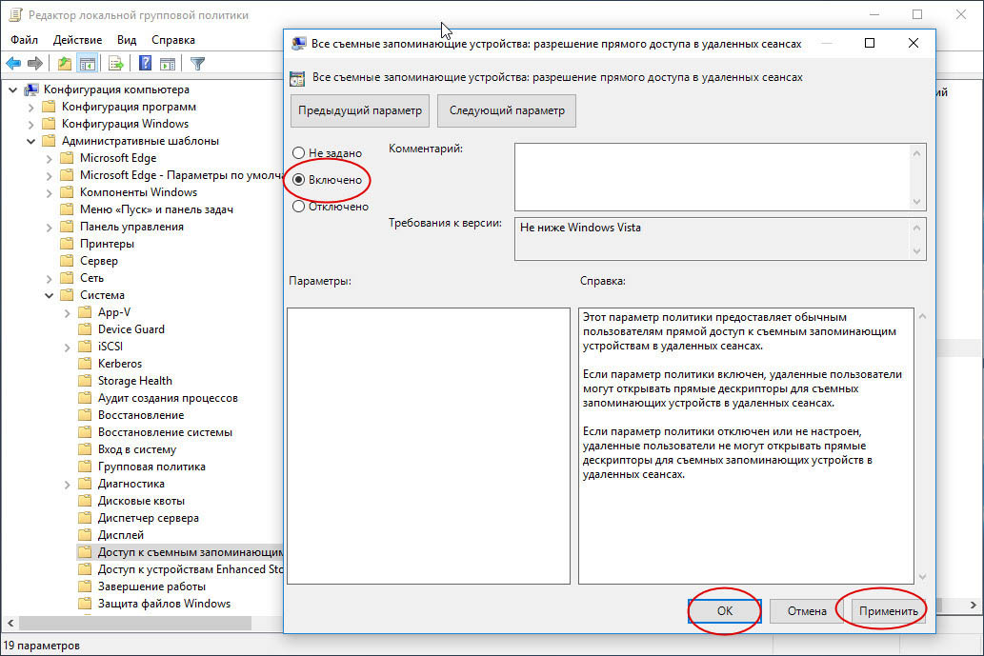This screenshot has height=656, width=984.
Task: Click the Group Policy Editor title icon
Action: click(15, 15)
